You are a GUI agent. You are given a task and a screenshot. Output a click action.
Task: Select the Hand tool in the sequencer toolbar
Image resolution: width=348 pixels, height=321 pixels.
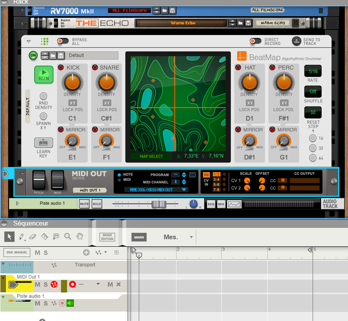(80, 236)
